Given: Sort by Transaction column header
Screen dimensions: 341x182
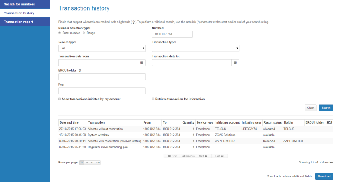Looking at the screenshot, I should (x=114, y=122).
